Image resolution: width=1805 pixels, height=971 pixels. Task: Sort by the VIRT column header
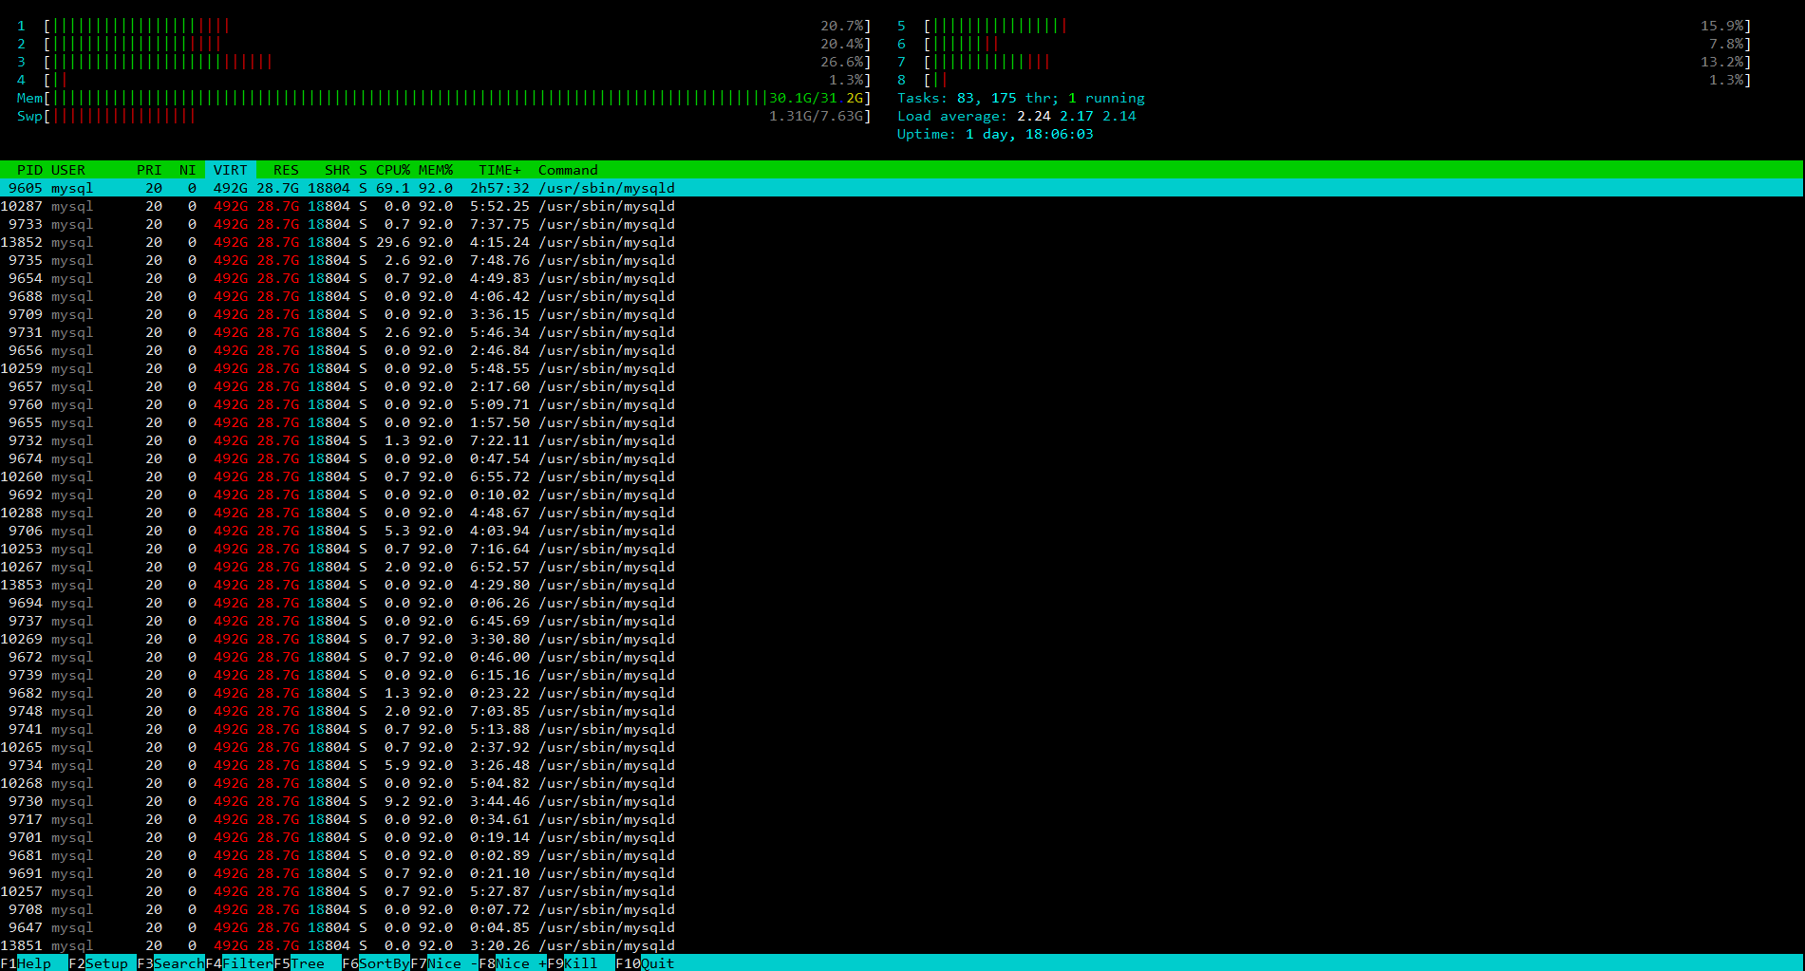click(230, 170)
